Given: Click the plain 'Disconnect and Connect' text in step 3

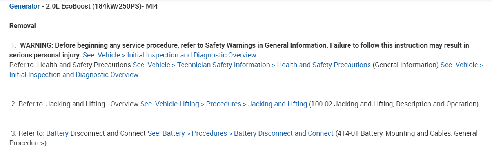Looking at the screenshot, I should point(108,133).
